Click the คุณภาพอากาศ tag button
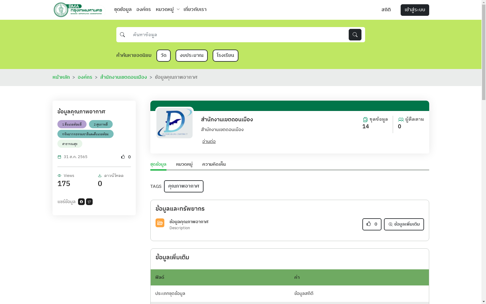This screenshot has height=304, width=486. 184,186
